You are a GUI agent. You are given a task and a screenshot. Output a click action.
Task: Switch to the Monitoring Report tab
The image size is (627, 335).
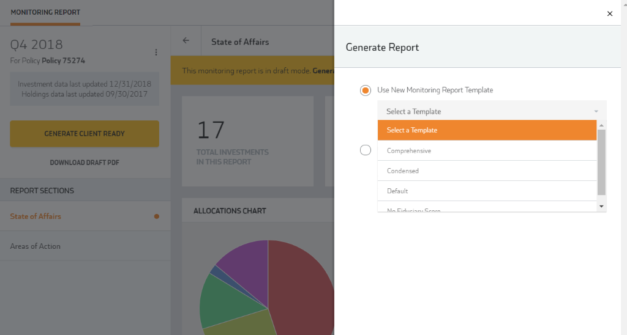[x=45, y=12]
